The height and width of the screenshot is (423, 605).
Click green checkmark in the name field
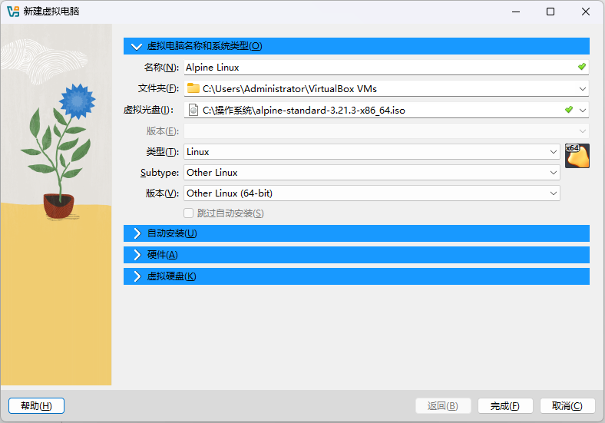(x=582, y=67)
